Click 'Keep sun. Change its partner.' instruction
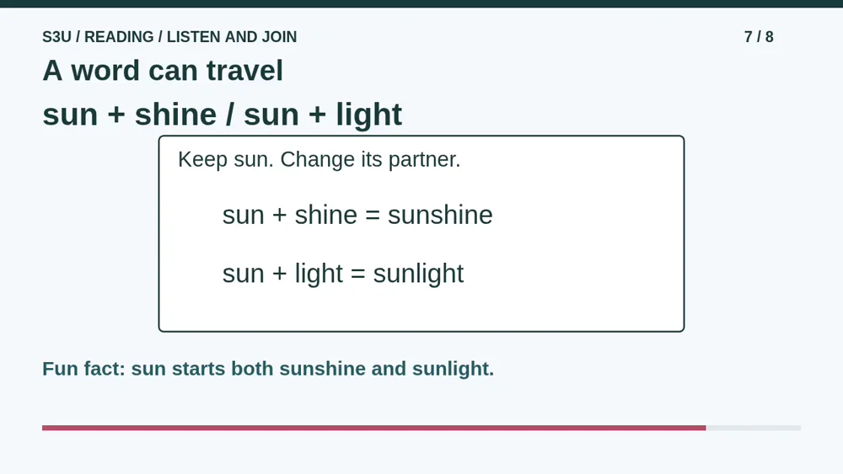The height and width of the screenshot is (474, 843). pos(319,159)
